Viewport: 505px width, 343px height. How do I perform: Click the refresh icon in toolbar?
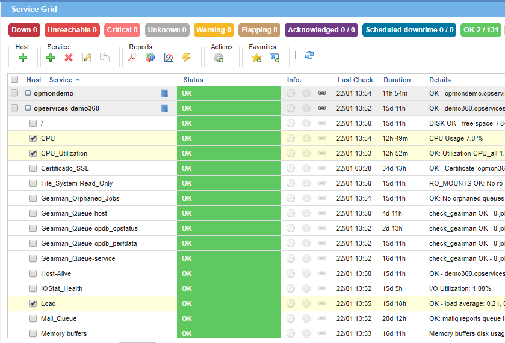click(x=309, y=55)
